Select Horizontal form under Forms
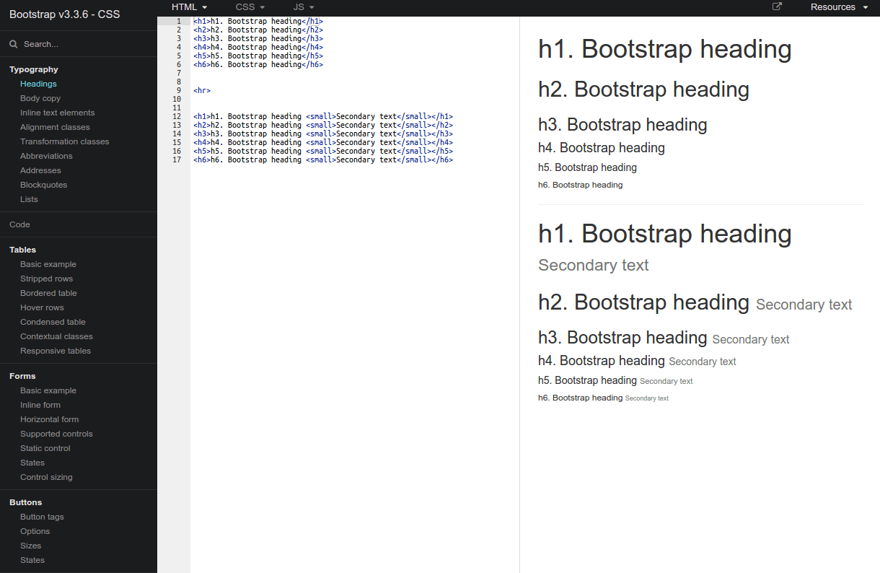 point(49,419)
